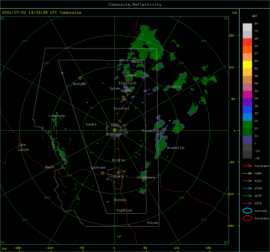Screen dimensions: 270x252
Task: Click the cyan current ellipse icon
Action: [x=247, y=211]
